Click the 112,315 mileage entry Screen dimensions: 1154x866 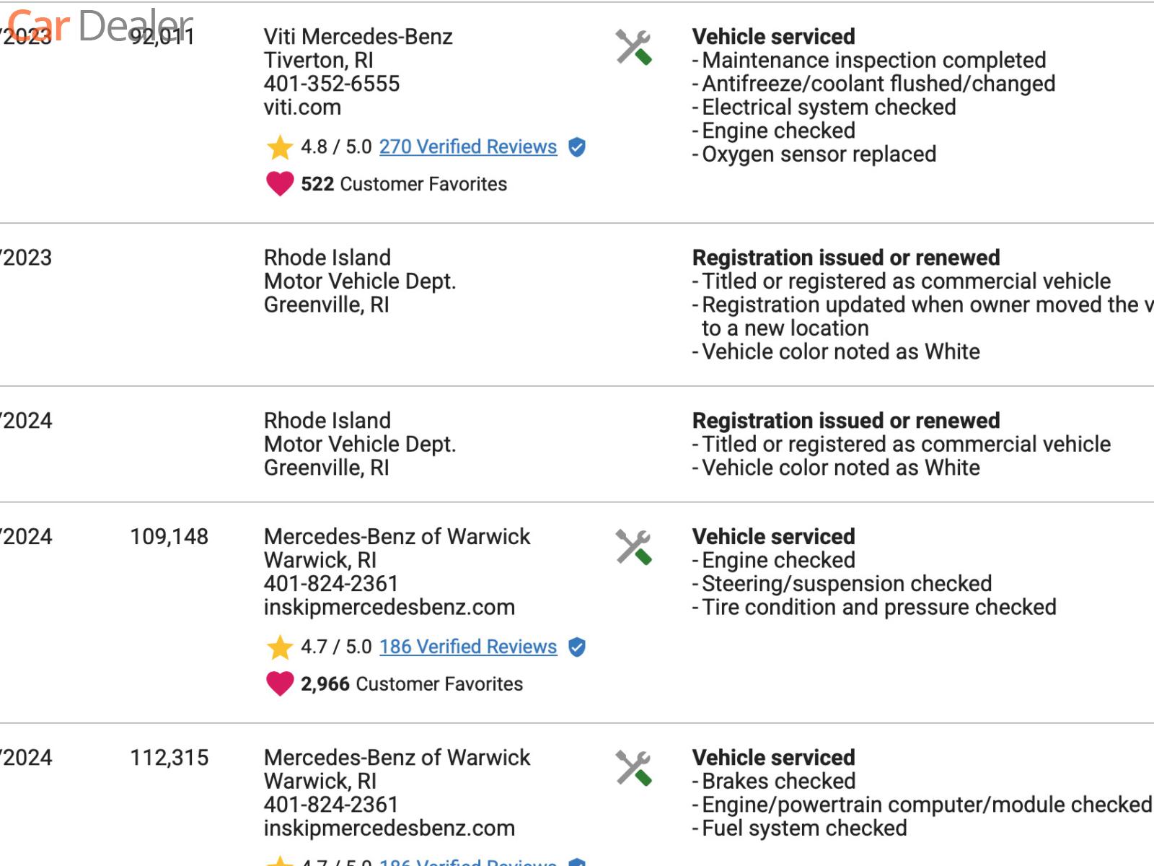click(x=169, y=758)
